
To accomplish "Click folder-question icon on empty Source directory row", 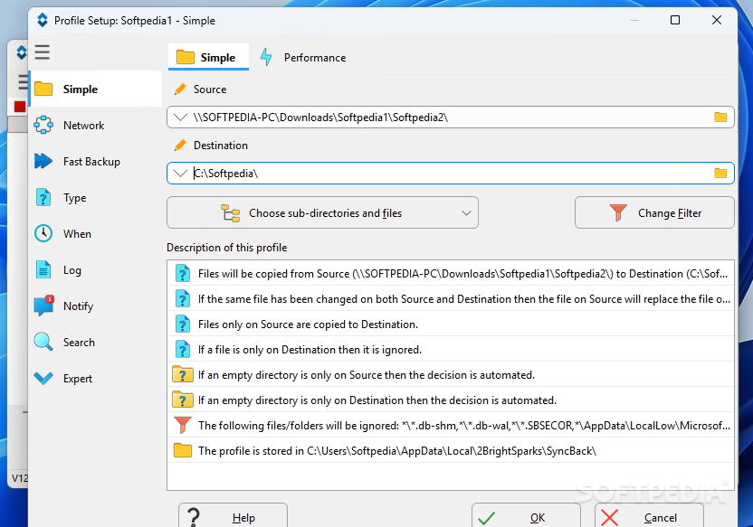I will [183, 374].
